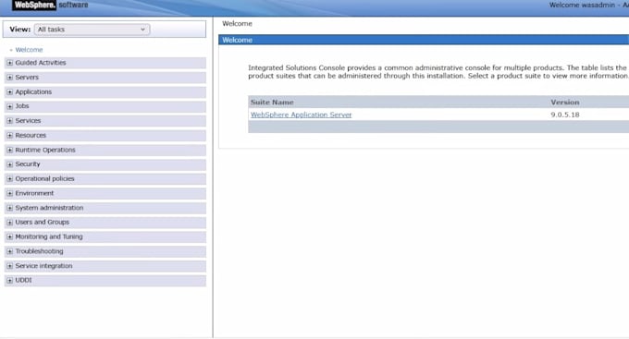Screen dimensions: 629x339
Task: Click the WebSphere software logo
Action: (50, 5)
